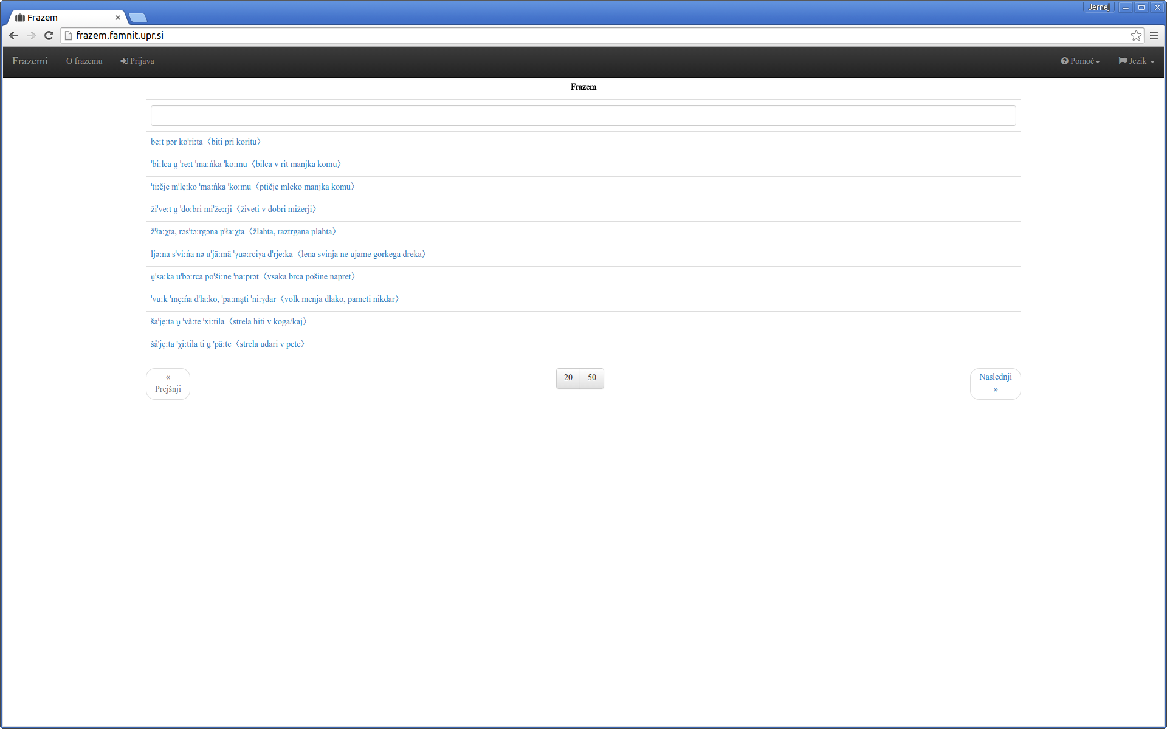Open the O frazemu page
This screenshot has height=729, width=1167.
[x=84, y=61]
